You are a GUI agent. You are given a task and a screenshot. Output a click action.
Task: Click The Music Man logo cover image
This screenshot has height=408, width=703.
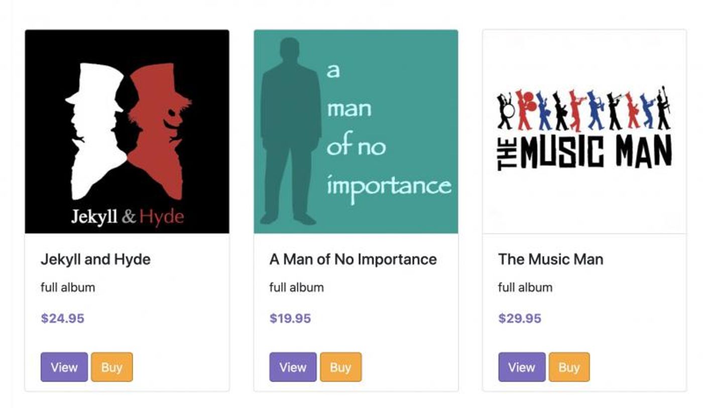[x=584, y=132]
